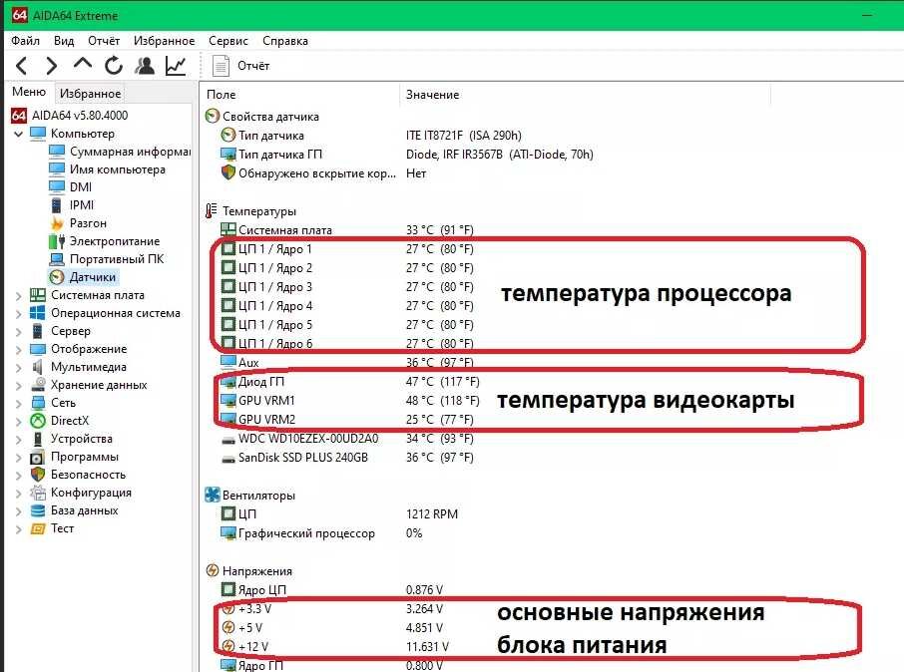Select the SanDisk SSD PLUS 240GB row
904x672 pixels.
pyautogui.click(x=347, y=457)
